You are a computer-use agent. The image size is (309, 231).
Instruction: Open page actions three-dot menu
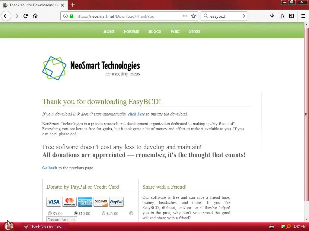[x=185, y=16]
